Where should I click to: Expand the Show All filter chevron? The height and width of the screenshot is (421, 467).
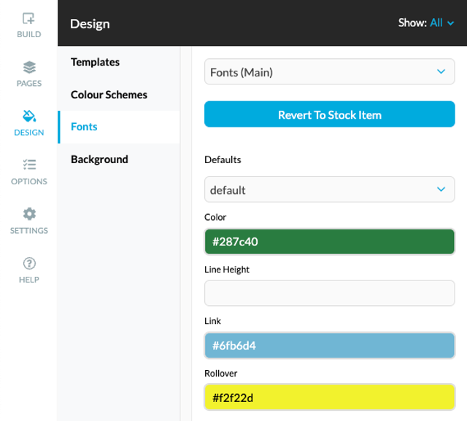click(451, 23)
